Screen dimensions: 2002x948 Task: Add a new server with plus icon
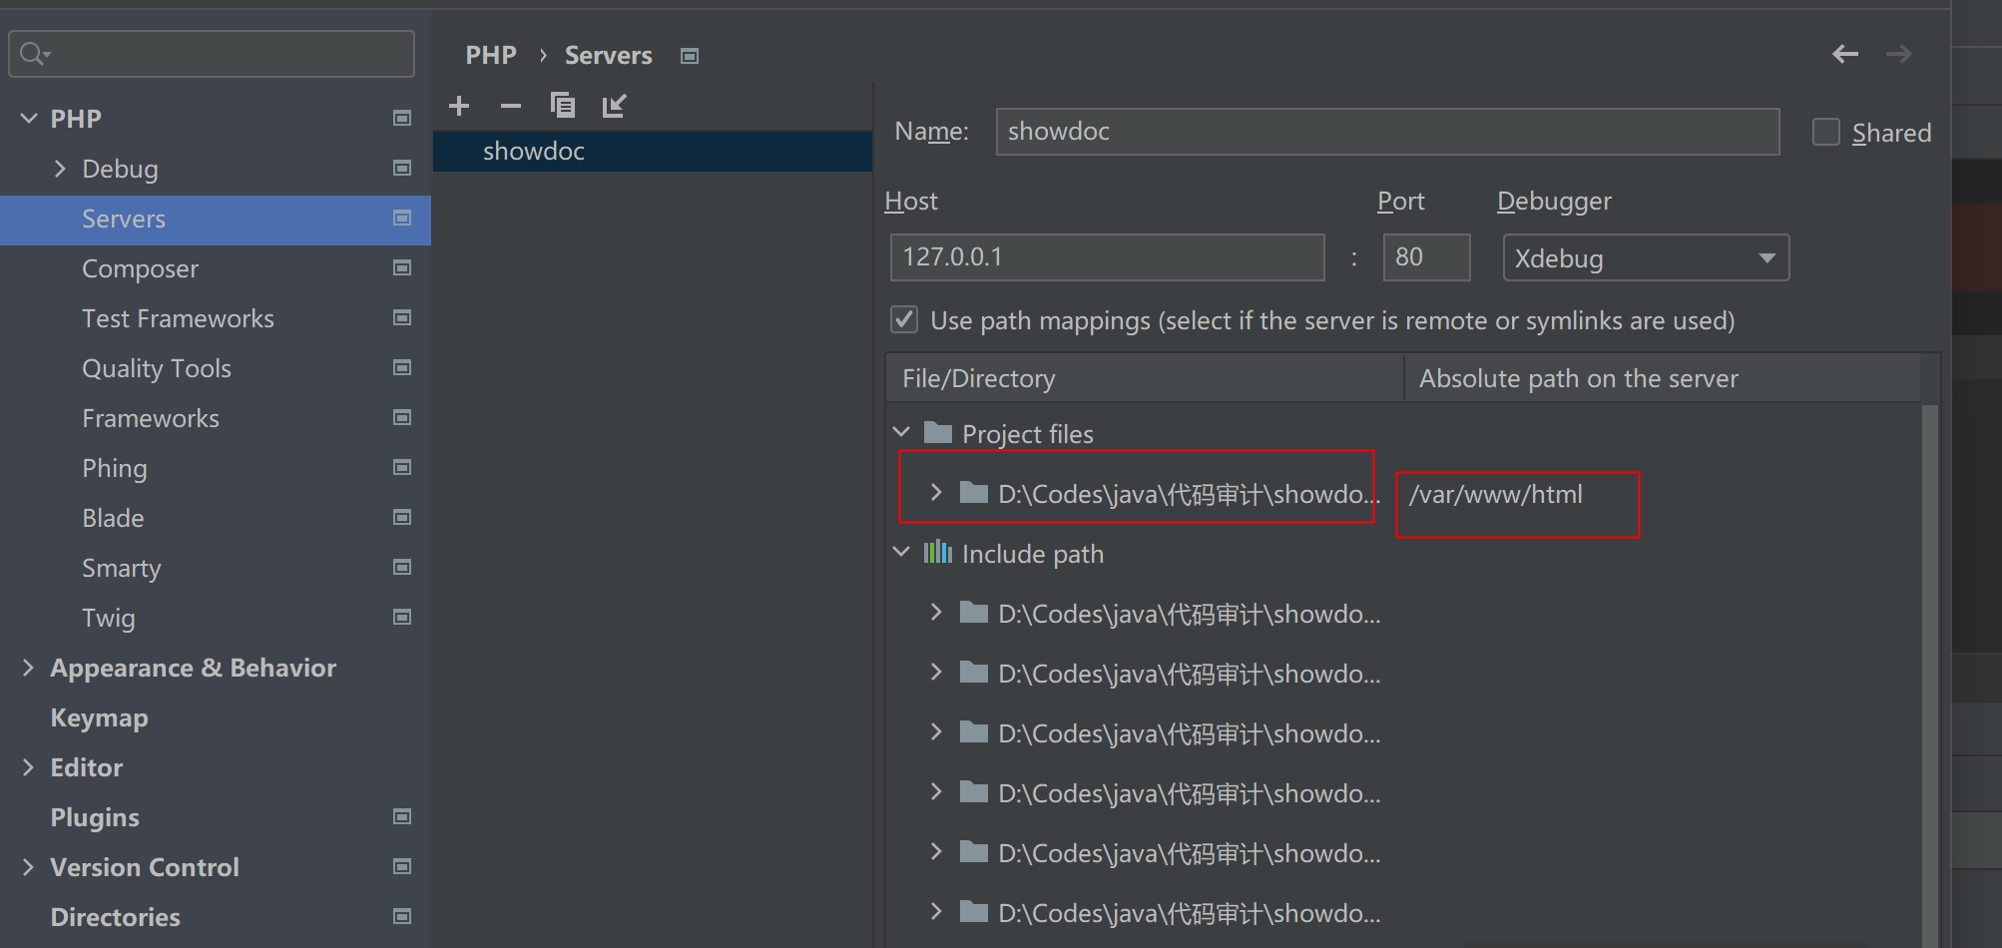pos(459,106)
